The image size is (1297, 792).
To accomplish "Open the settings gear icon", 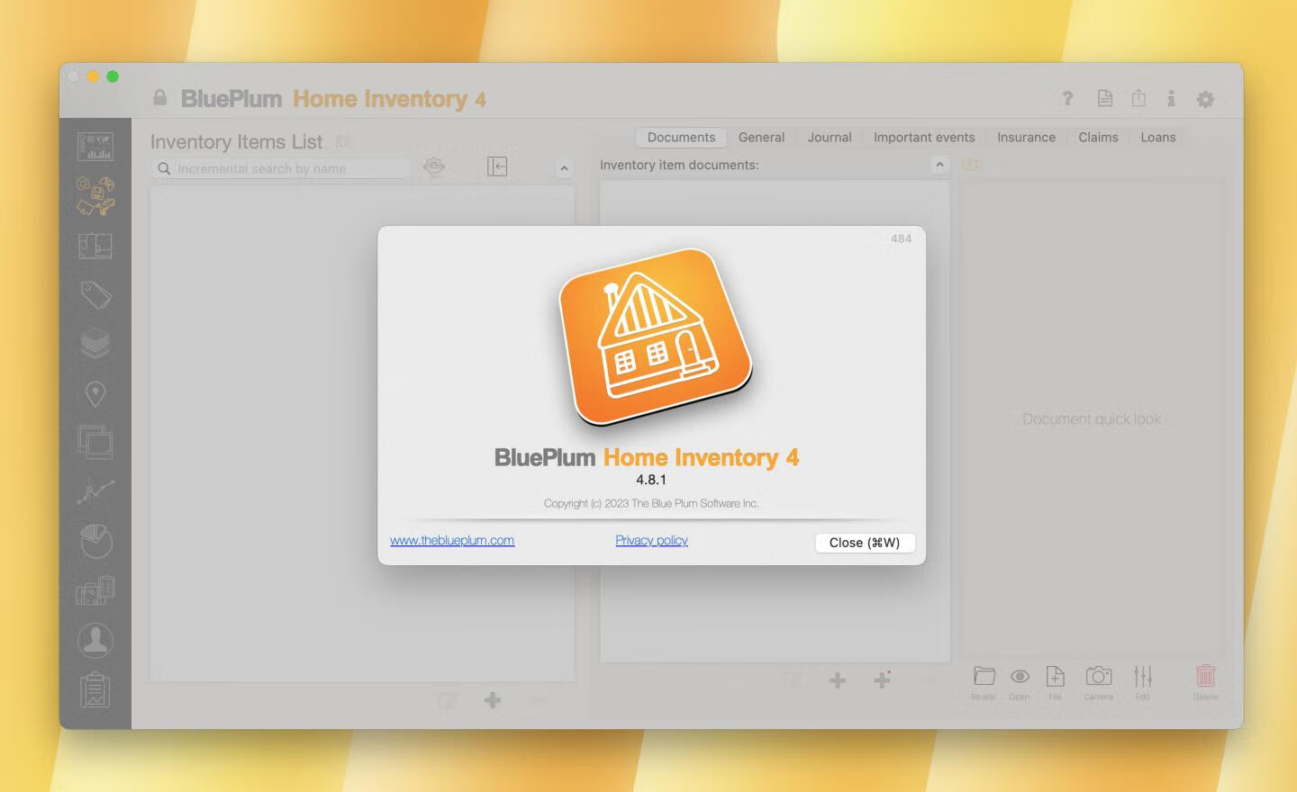I will click(1205, 99).
